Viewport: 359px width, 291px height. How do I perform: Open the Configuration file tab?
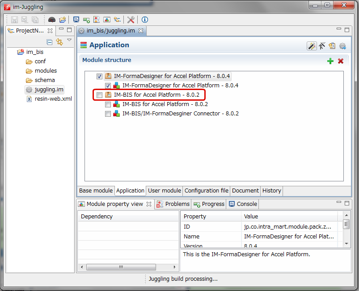coord(207,191)
